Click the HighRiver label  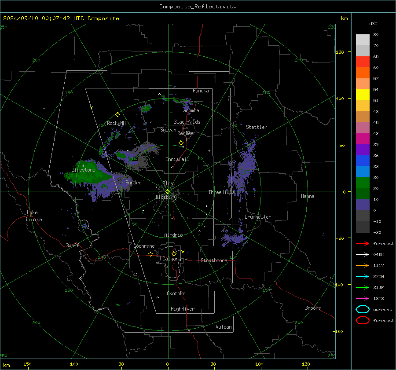pos(183,309)
